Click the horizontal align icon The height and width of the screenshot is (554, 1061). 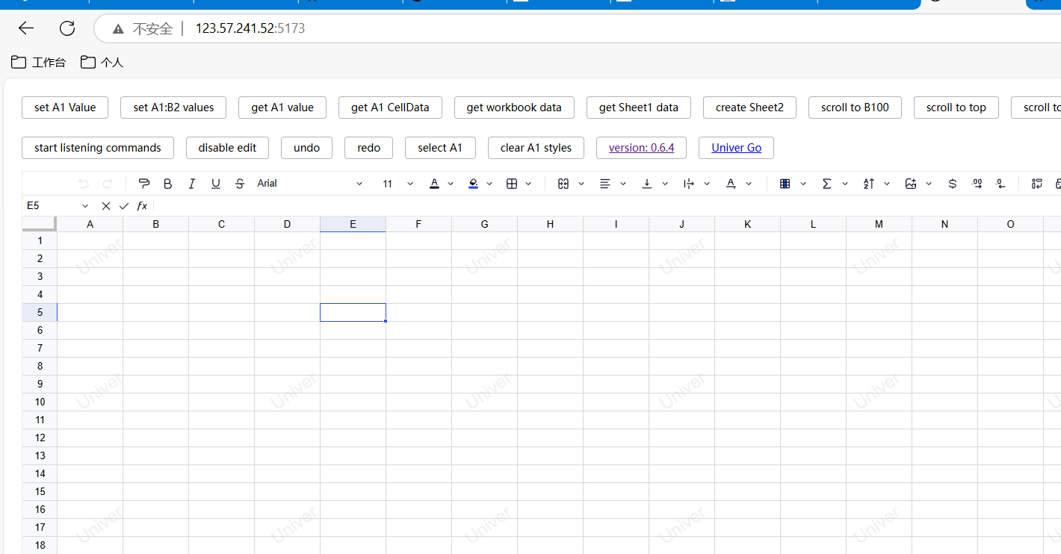(605, 184)
